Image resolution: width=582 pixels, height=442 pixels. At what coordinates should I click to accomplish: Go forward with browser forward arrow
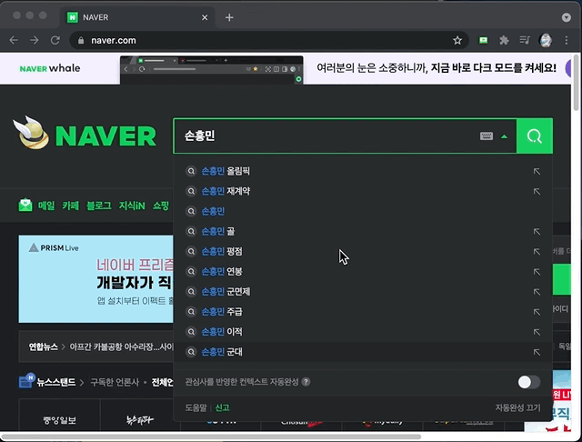[x=35, y=40]
